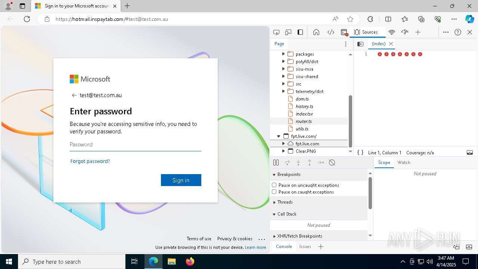Expand the sisu-shared folder
The height and width of the screenshot is (269, 478).
click(x=283, y=77)
